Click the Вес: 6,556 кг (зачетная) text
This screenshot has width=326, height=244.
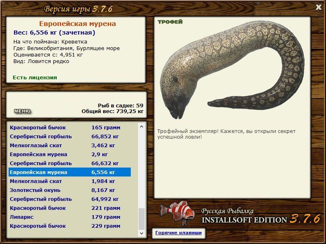tap(54, 33)
